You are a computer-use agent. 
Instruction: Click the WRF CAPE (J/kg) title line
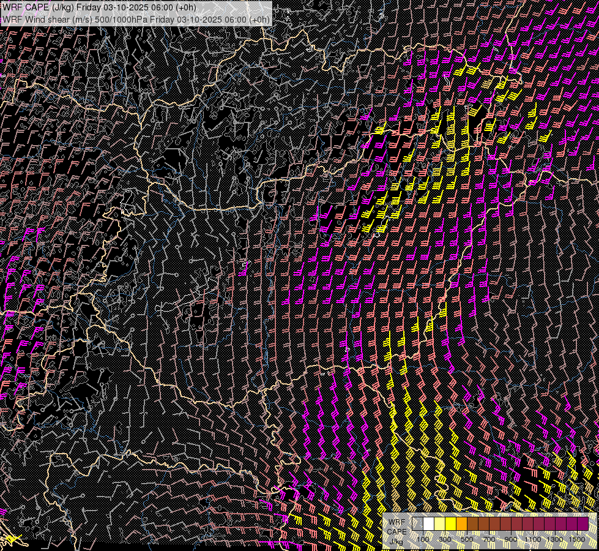[99, 7]
